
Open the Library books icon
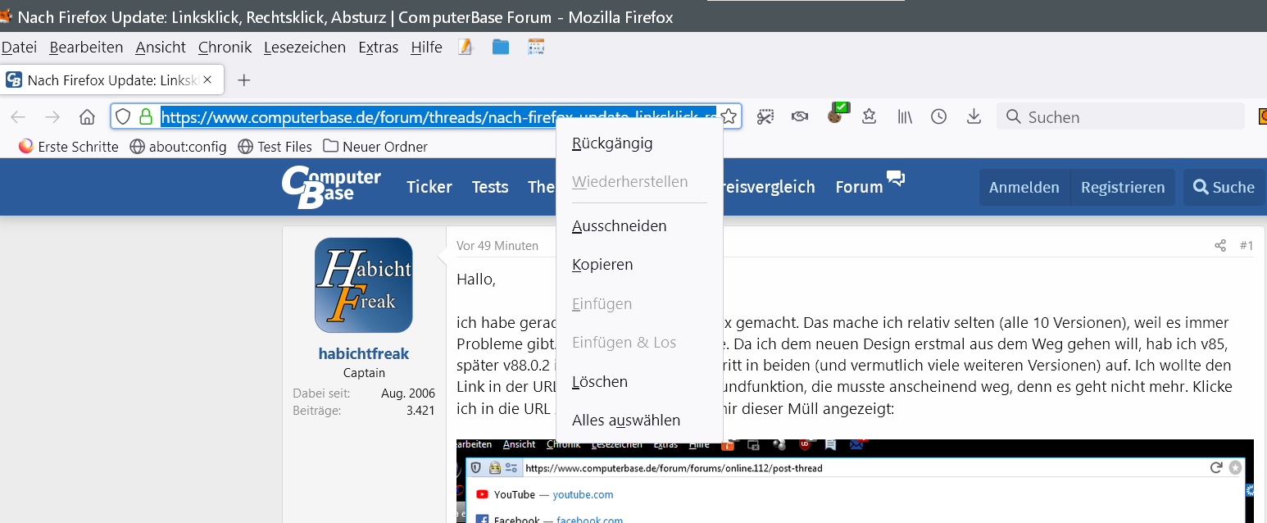point(905,116)
